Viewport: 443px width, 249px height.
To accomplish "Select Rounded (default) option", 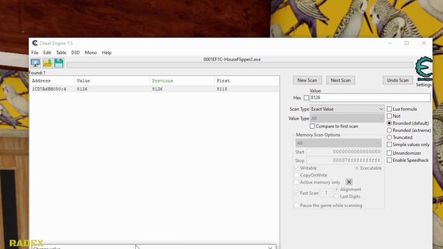I will pyautogui.click(x=389, y=123).
